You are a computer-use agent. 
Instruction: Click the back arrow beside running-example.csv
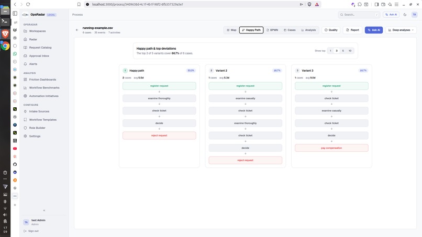[77, 30]
